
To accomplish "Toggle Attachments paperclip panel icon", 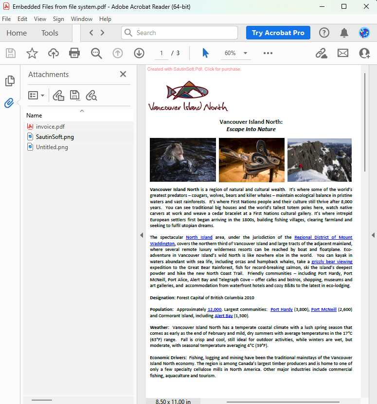I will click(9, 103).
